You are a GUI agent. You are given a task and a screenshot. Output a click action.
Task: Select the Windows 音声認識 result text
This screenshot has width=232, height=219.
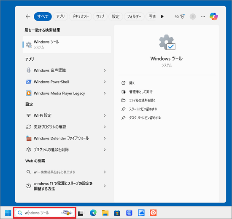point(50,70)
